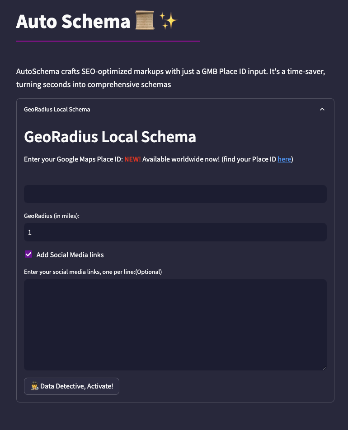Click inside the social media links textarea

pyautogui.click(x=175, y=325)
